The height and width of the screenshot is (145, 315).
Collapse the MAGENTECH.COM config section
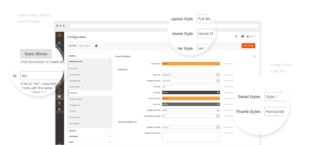coord(90,61)
